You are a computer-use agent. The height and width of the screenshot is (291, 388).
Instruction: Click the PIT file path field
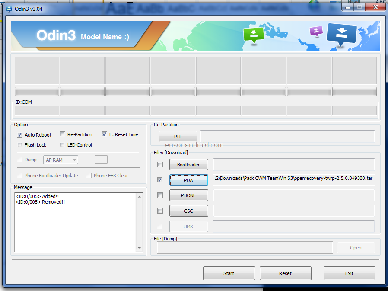[287, 137]
